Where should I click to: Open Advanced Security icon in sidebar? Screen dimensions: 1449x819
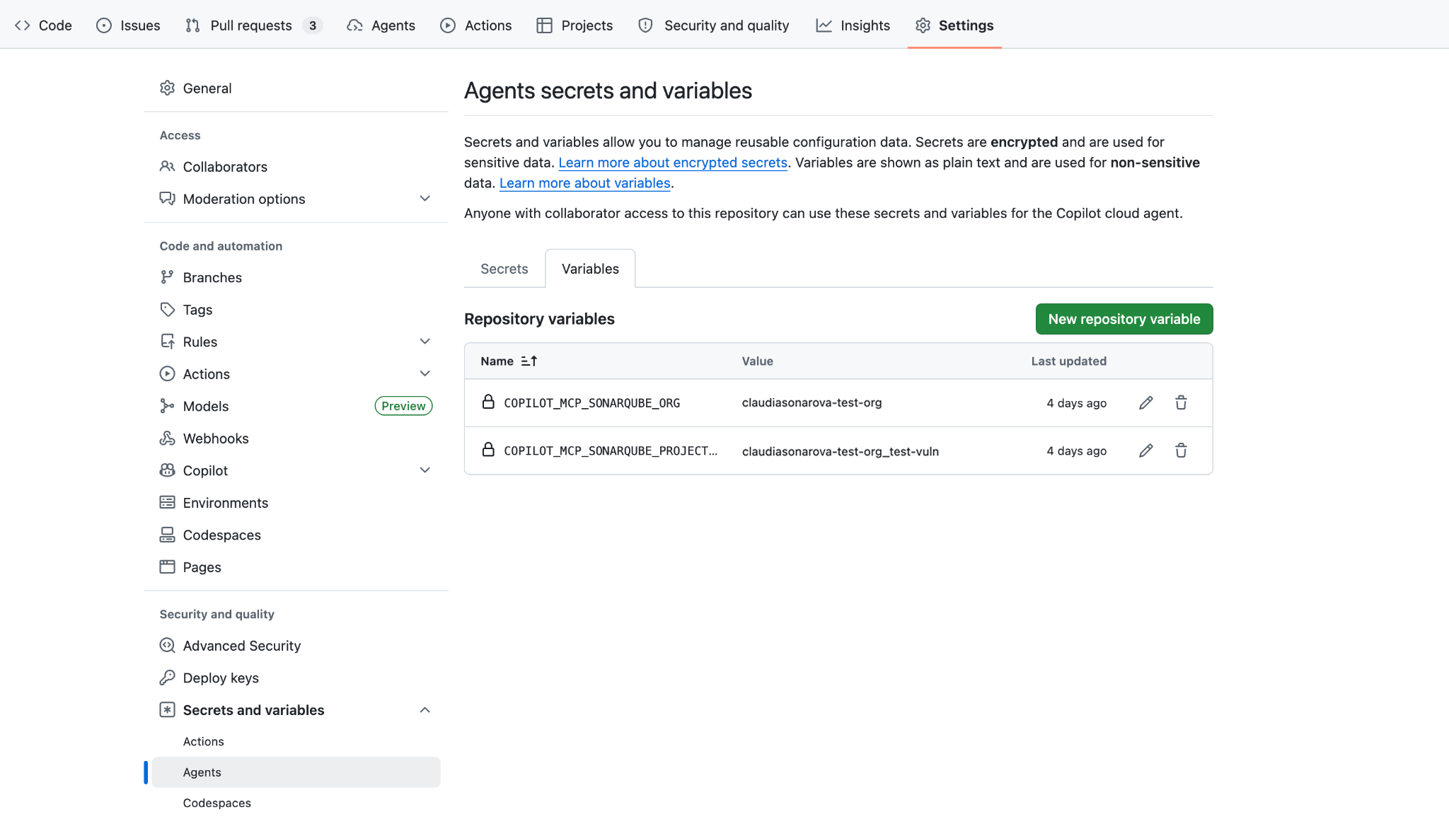tap(167, 646)
